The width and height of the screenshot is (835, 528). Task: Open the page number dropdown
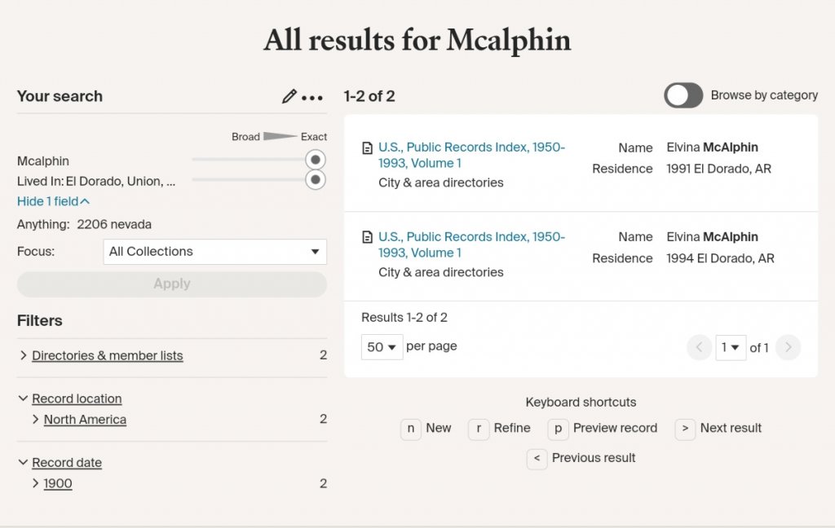point(731,348)
